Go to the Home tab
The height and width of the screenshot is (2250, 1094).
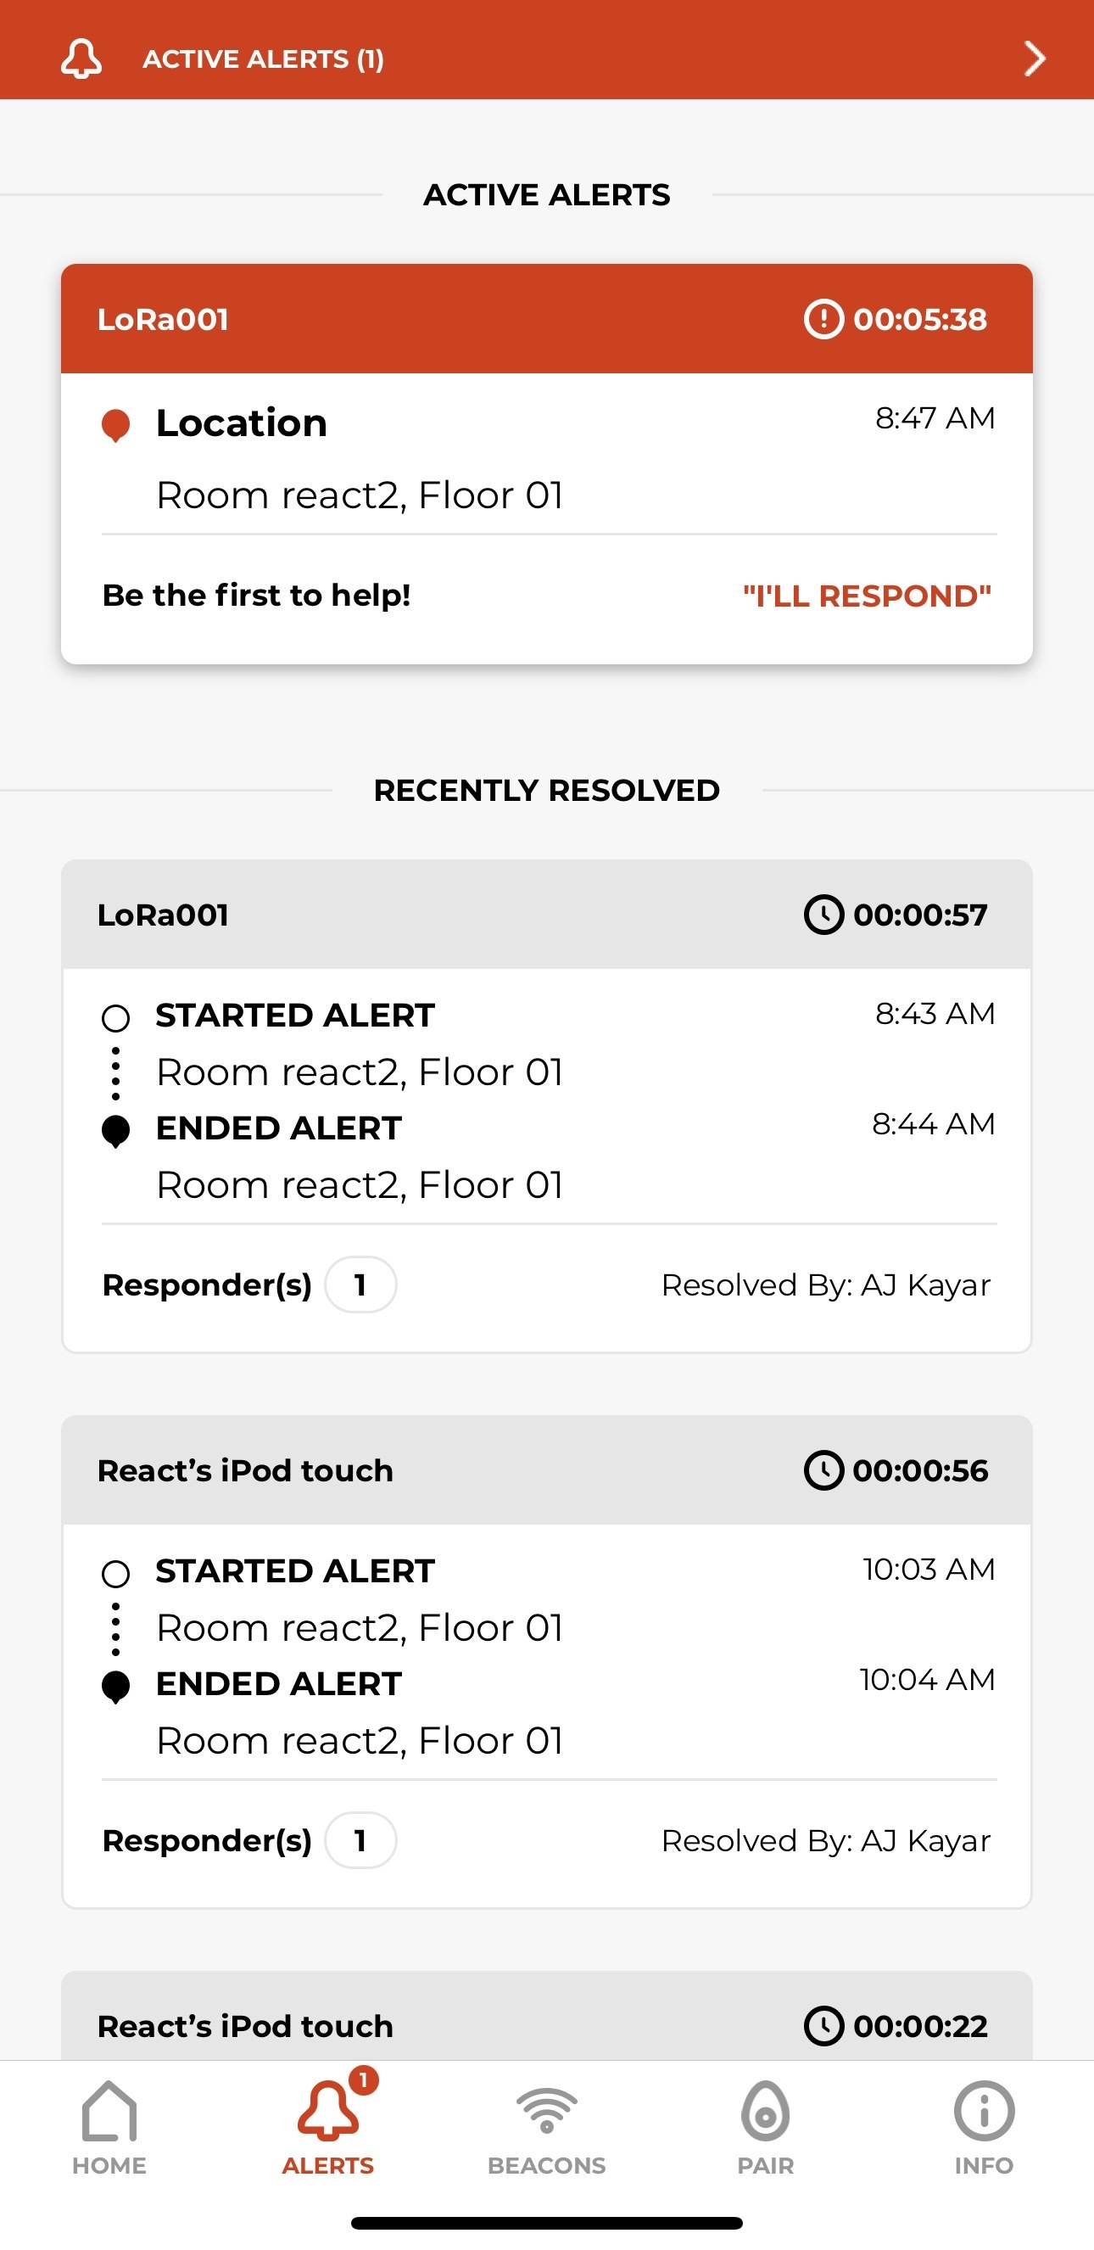(109, 2126)
